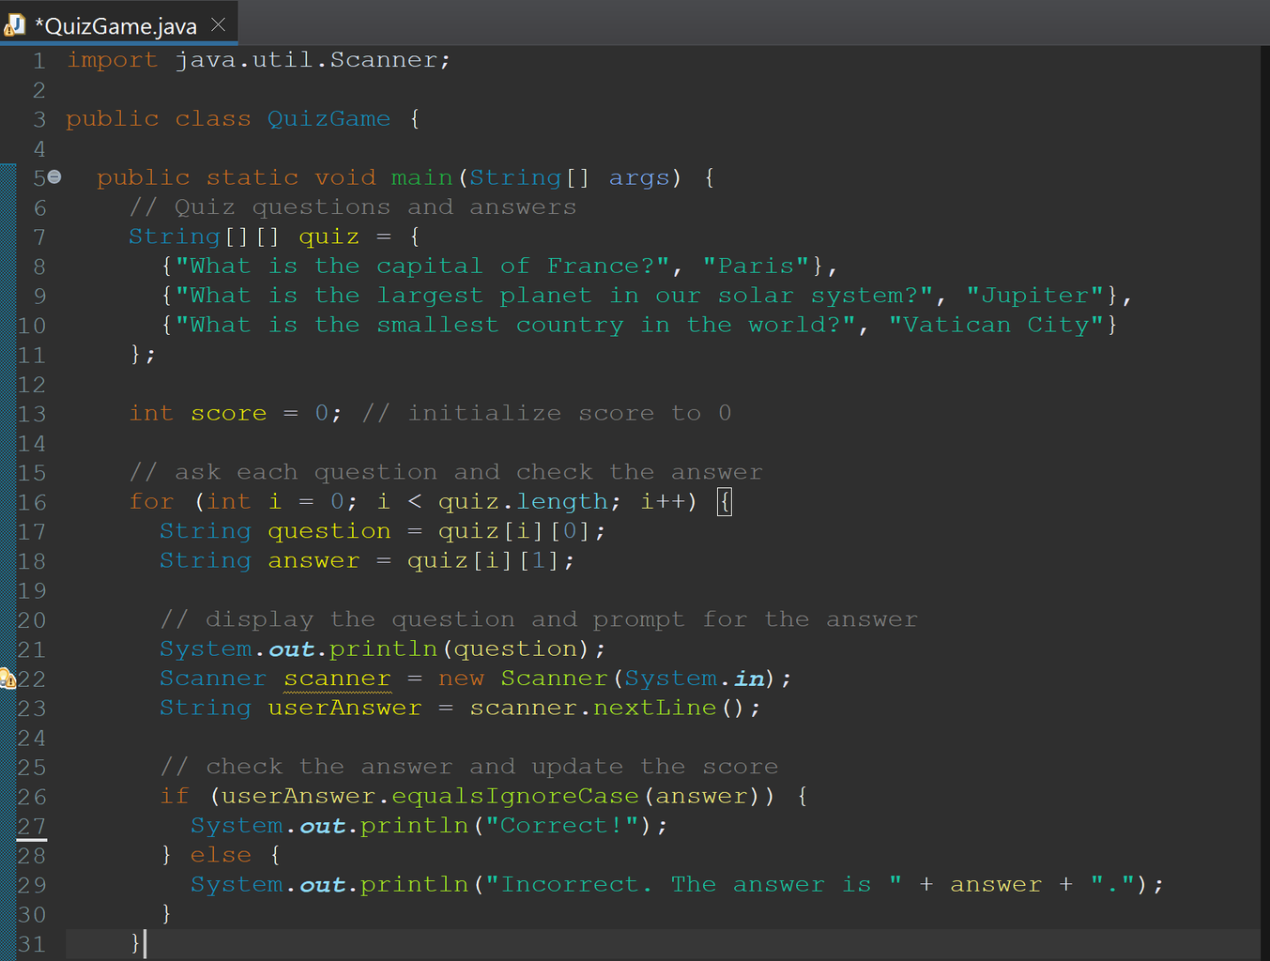Click the 'import' keyword on line 1
Screen dimensions: 1270x961
click(112, 60)
